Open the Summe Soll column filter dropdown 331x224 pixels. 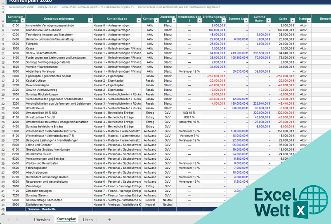tap(246, 21)
